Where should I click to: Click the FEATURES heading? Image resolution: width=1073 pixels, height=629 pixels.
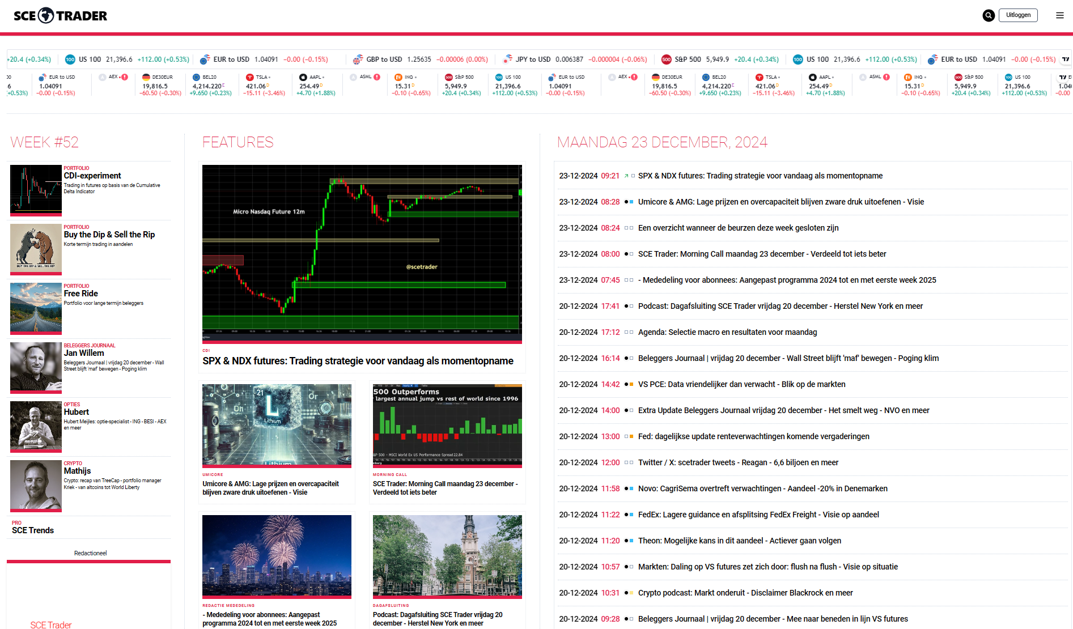pos(238,142)
